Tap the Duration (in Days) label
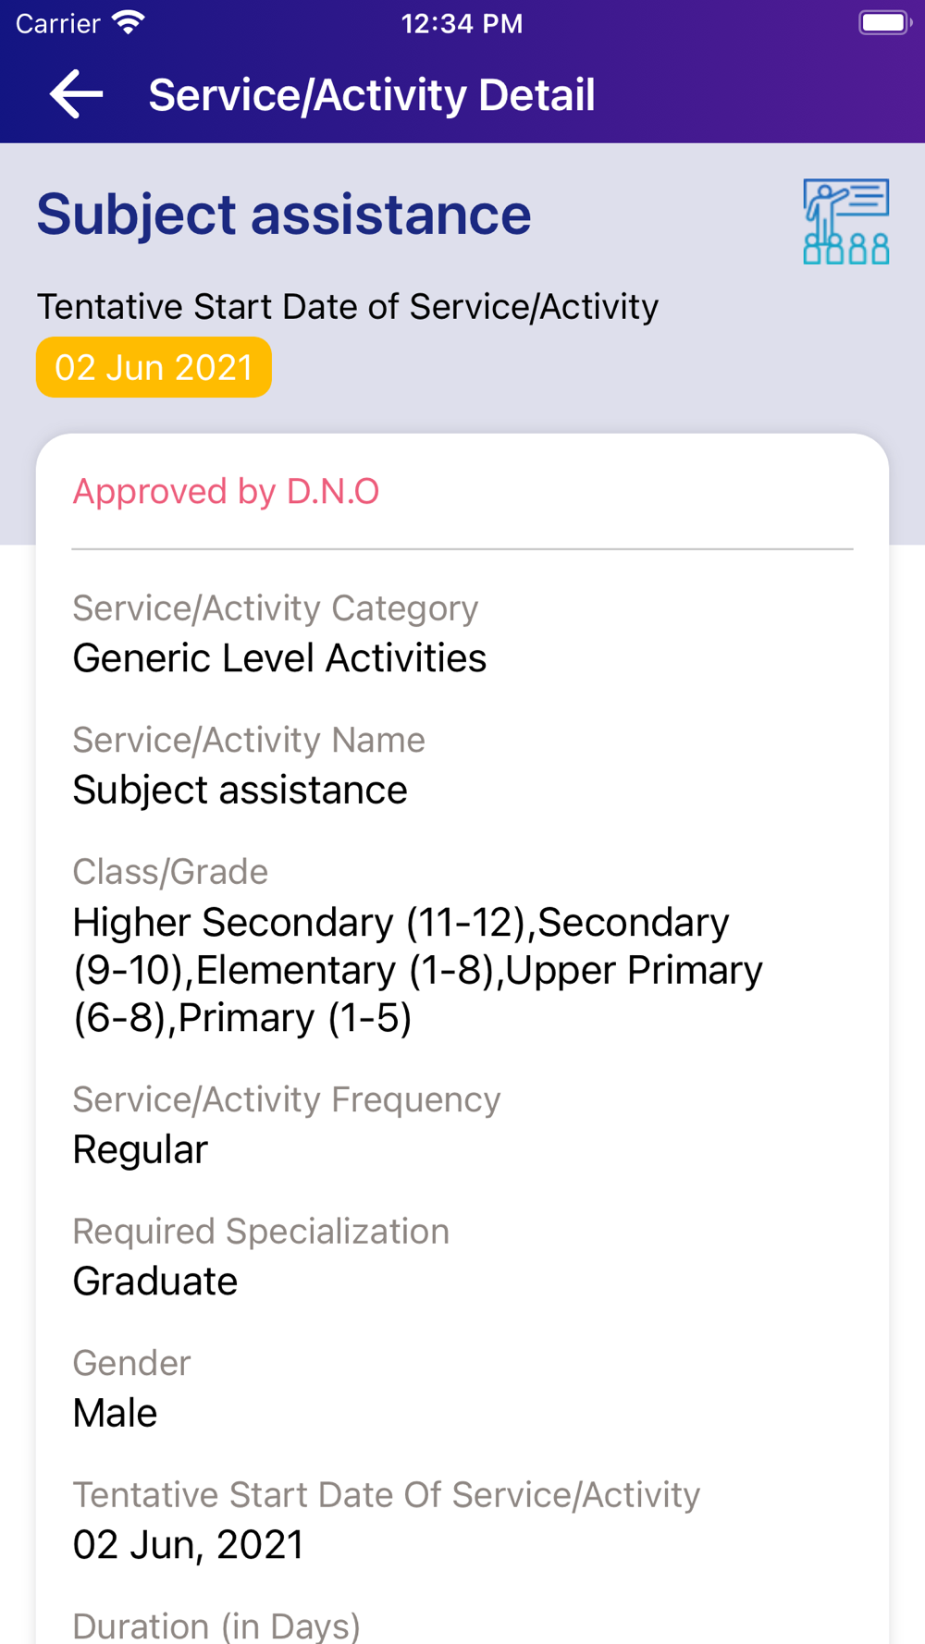 (216, 1626)
